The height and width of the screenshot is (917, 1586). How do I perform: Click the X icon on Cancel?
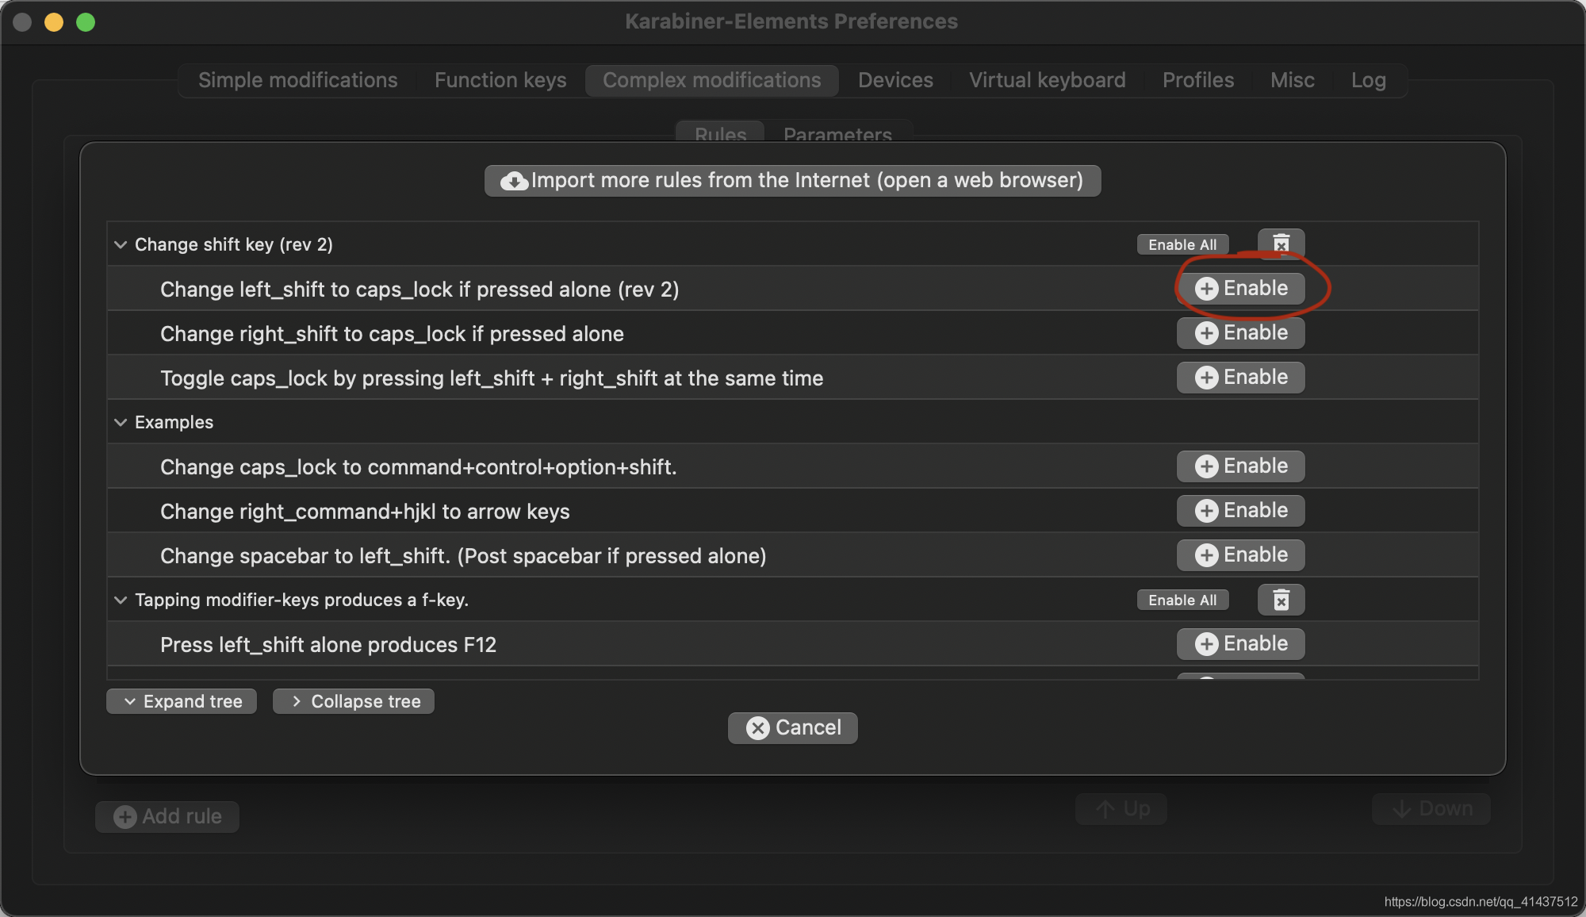coord(758,728)
